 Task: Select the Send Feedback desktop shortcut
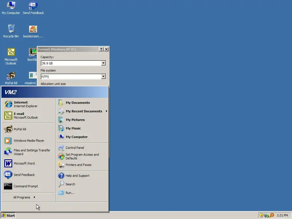pyautogui.click(x=33, y=8)
